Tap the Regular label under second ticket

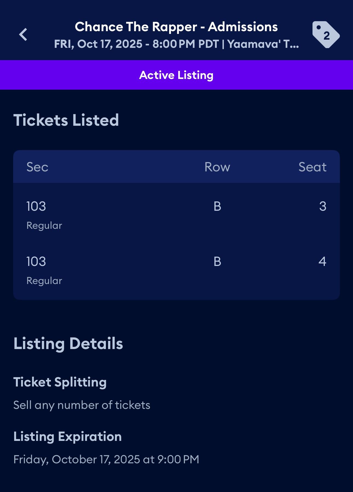[44, 281]
